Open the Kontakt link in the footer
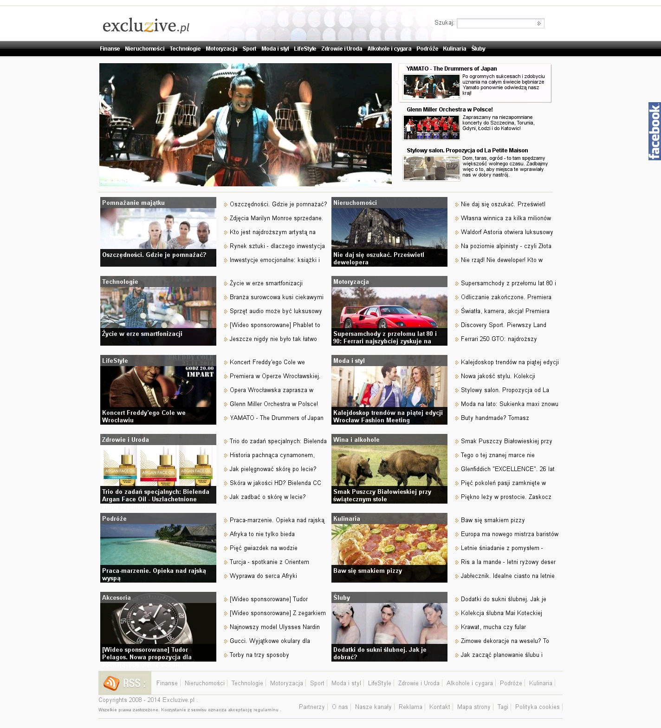The height and width of the screenshot is (728, 661). point(440,707)
